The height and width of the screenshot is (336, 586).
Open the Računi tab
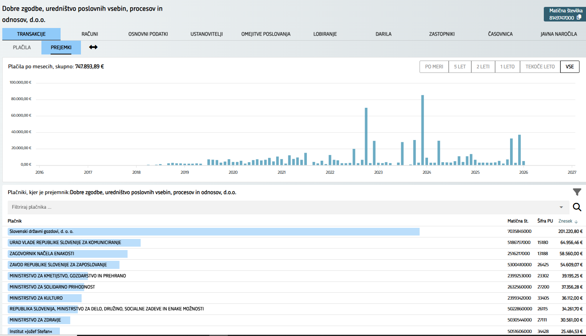(x=90, y=34)
